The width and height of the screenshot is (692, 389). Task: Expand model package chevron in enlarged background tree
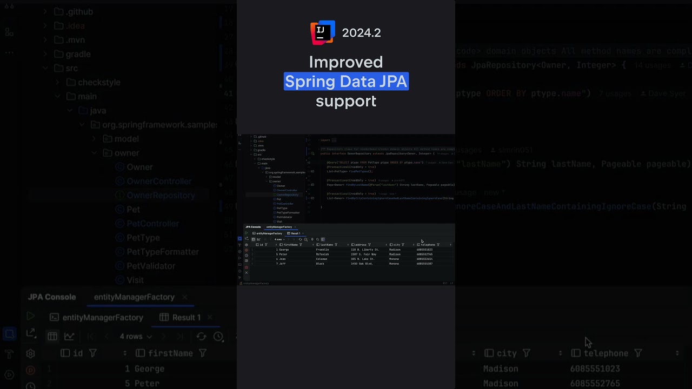coord(94,139)
